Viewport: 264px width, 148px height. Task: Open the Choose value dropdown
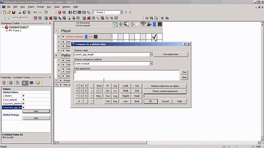coord(151,54)
